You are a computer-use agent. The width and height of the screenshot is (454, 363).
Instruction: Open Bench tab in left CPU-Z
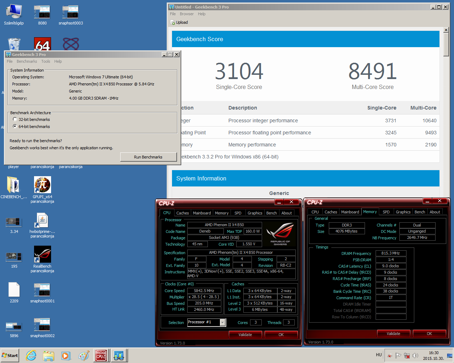coord(272,213)
